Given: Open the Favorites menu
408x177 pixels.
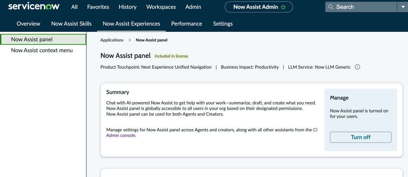Looking at the screenshot, I should [x=98, y=7].
